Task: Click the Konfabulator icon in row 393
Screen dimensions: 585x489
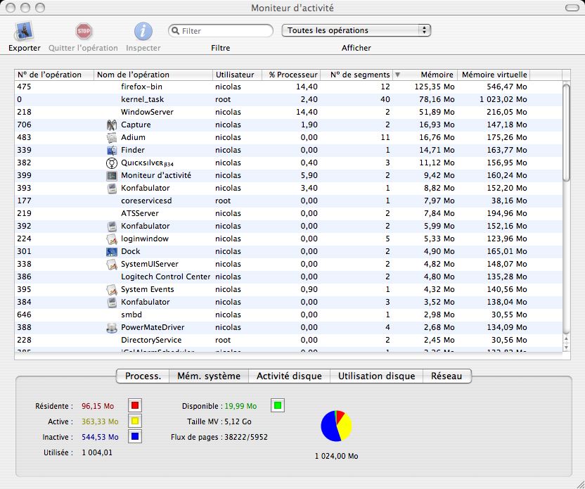Action: (112, 188)
